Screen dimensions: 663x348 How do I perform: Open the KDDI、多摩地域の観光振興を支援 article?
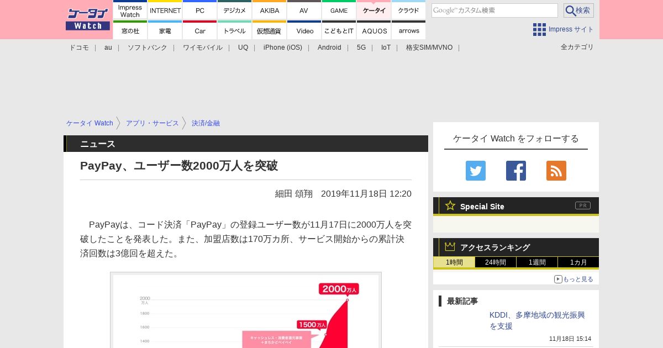pyautogui.click(x=537, y=320)
